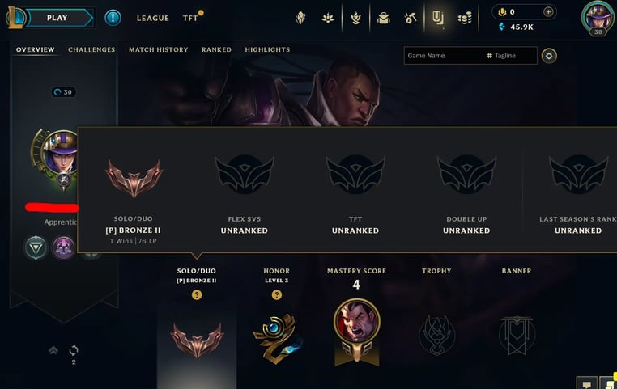Viewport: 617px width, 389px height.
Task: Click the blue notification alert icon
Action: tap(113, 18)
